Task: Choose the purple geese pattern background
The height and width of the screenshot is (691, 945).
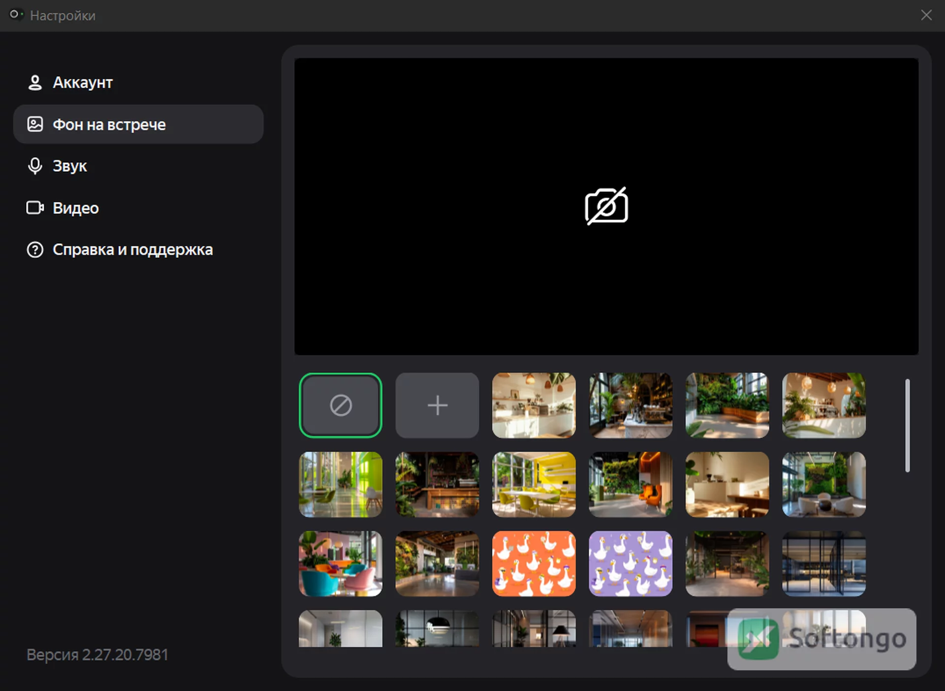Action: [x=630, y=564]
